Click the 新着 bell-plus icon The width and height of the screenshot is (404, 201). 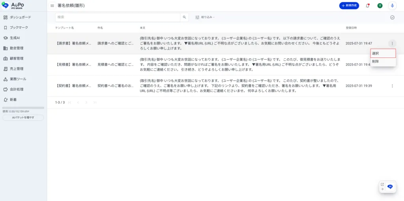pos(6,100)
